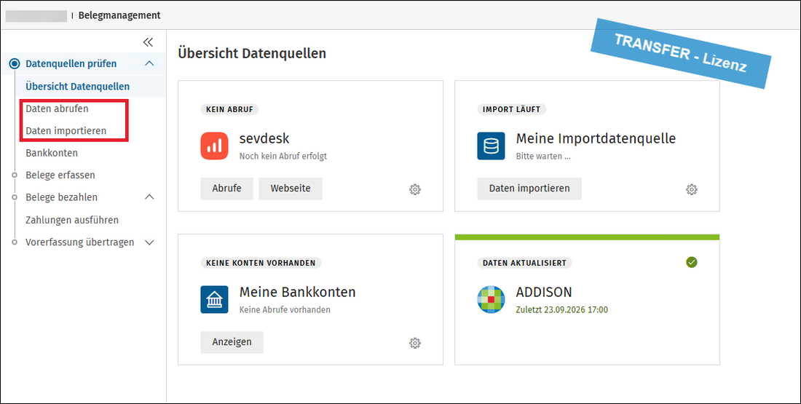Click 'Bitte warten ...' status text

click(543, 157)
